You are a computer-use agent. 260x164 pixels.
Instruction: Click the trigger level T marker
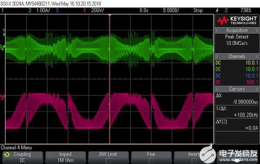coord(4,33)
